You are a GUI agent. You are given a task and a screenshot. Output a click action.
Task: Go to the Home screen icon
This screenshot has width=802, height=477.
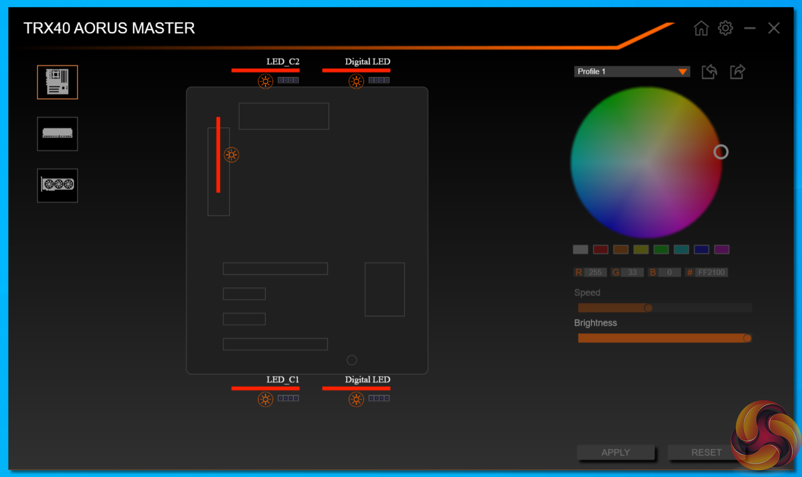701,28
